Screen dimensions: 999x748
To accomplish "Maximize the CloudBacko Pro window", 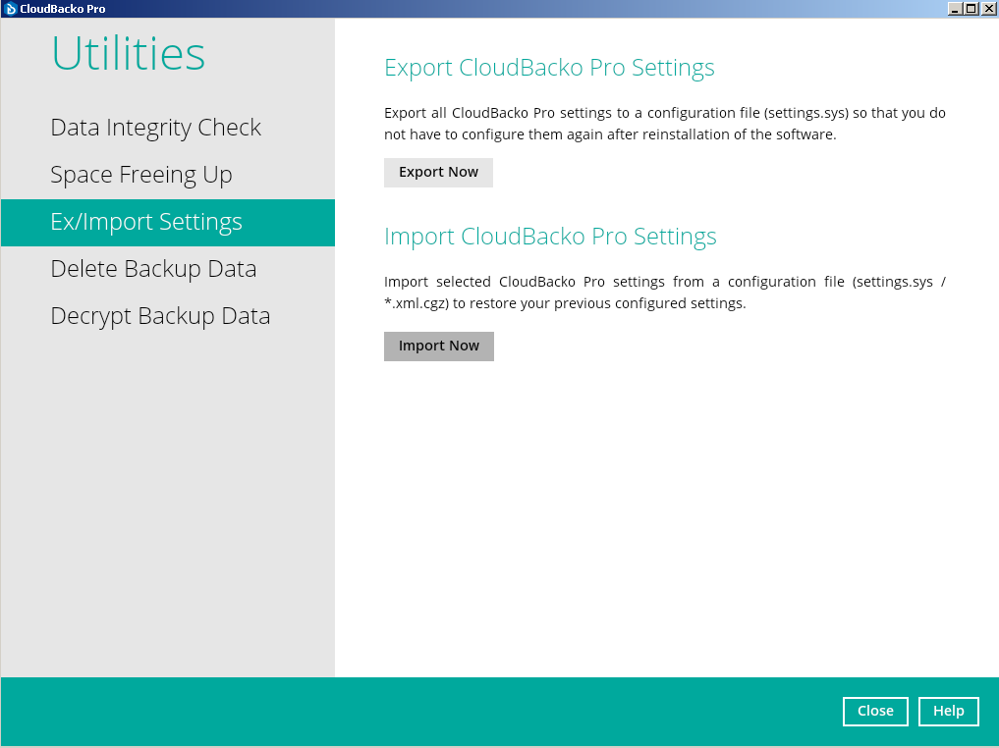I will click(x=971, y=9).
